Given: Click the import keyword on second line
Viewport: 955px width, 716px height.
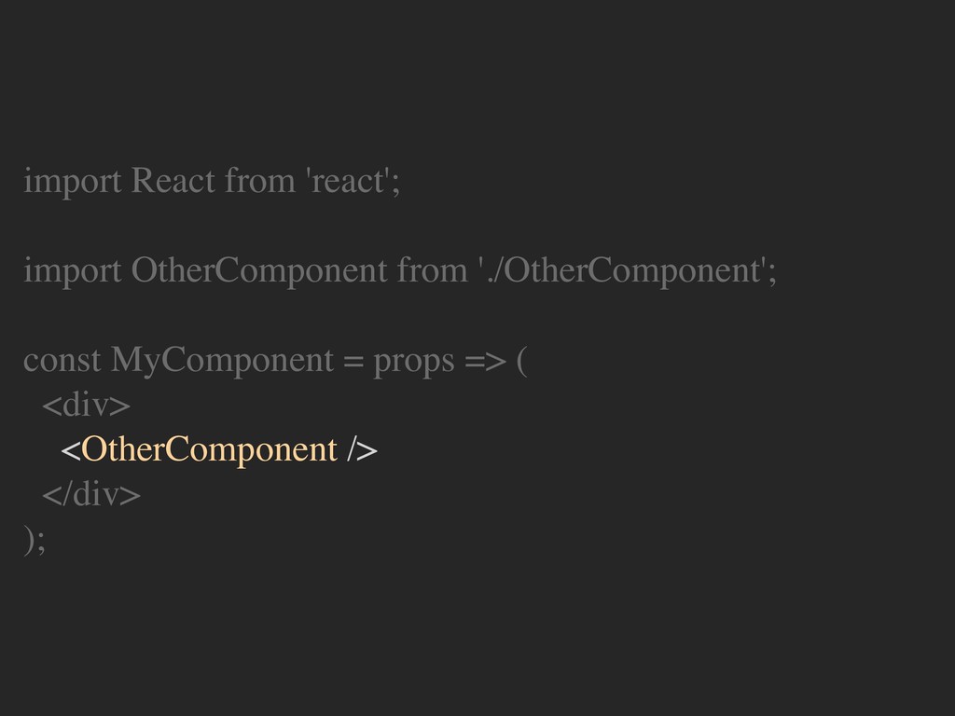Looking at the screenshot, I should [x=73, y=271].
